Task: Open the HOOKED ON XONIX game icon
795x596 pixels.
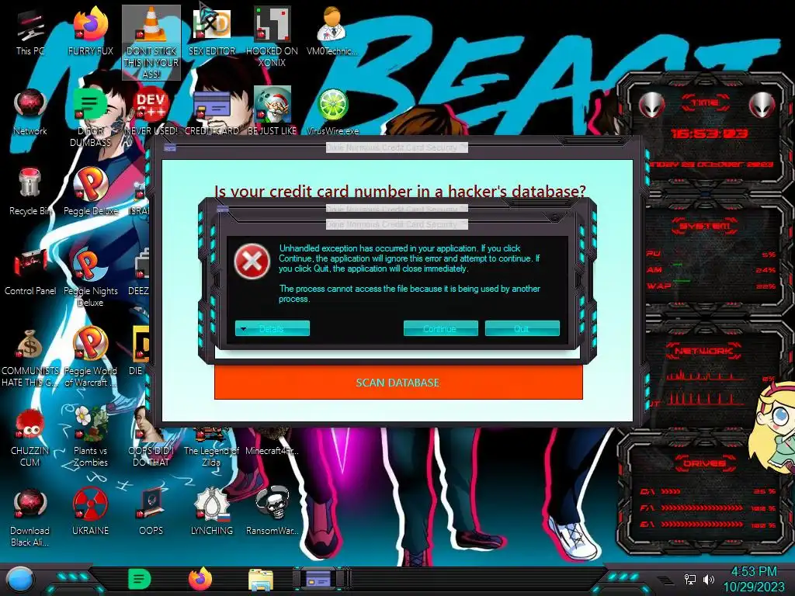Action: [272, 37]
